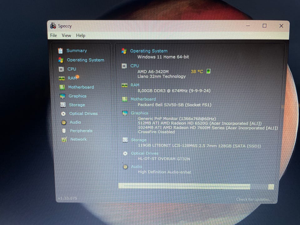Select CPU label in sidebar
The image size is (300, 225).
72,69
